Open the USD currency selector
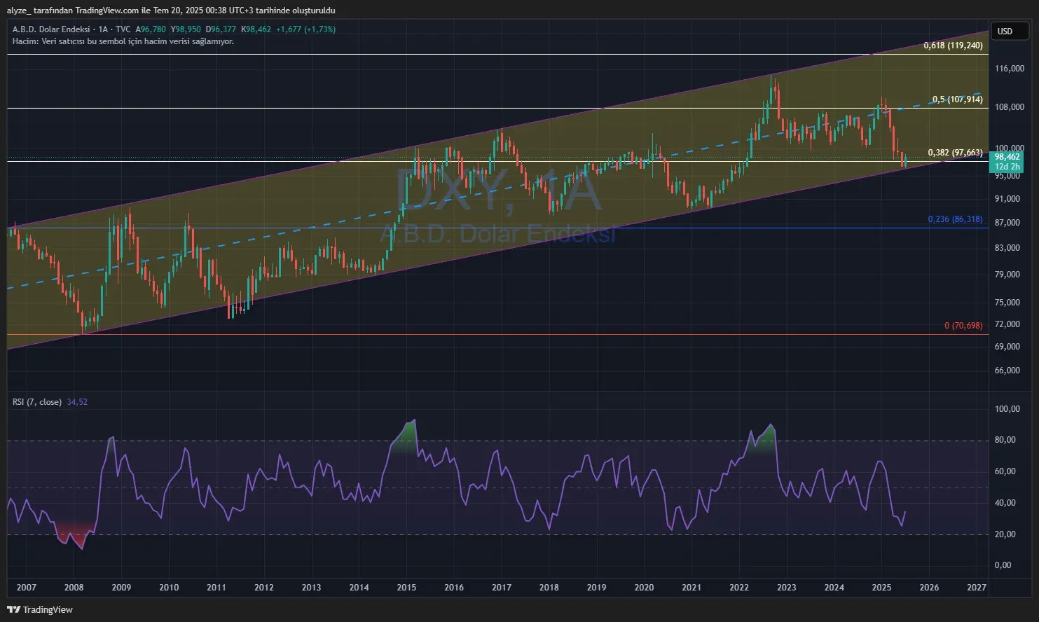The image size is (1039, 622). tap(1005, 32)
